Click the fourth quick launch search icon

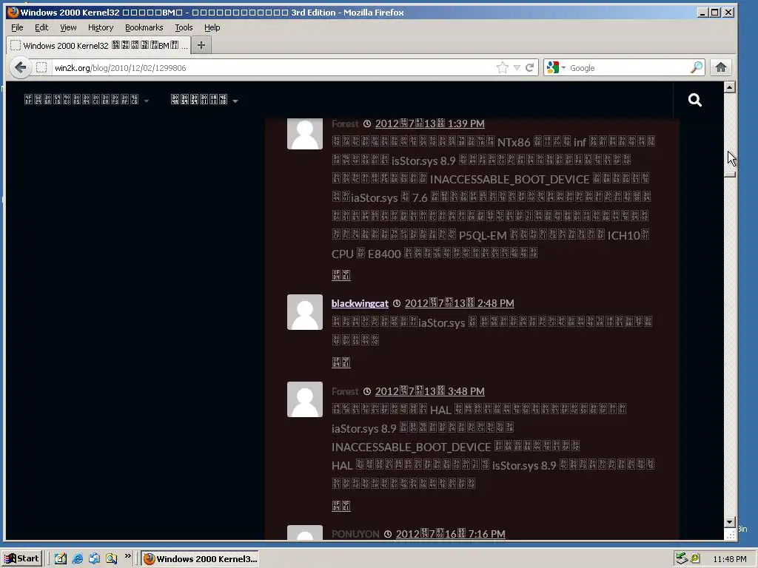[x=111, y=559]
